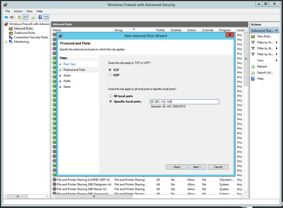Click the New Rule icon in Actions pane
This screenshot has height=208, width=283.
tap(253, 36)
